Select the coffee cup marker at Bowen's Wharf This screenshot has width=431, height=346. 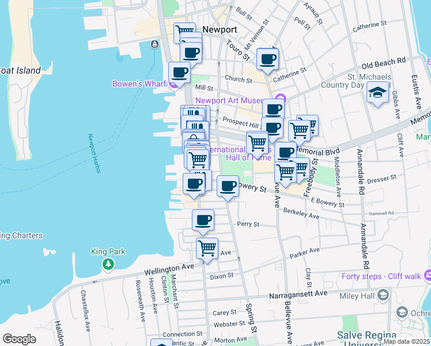pos(179,75)
